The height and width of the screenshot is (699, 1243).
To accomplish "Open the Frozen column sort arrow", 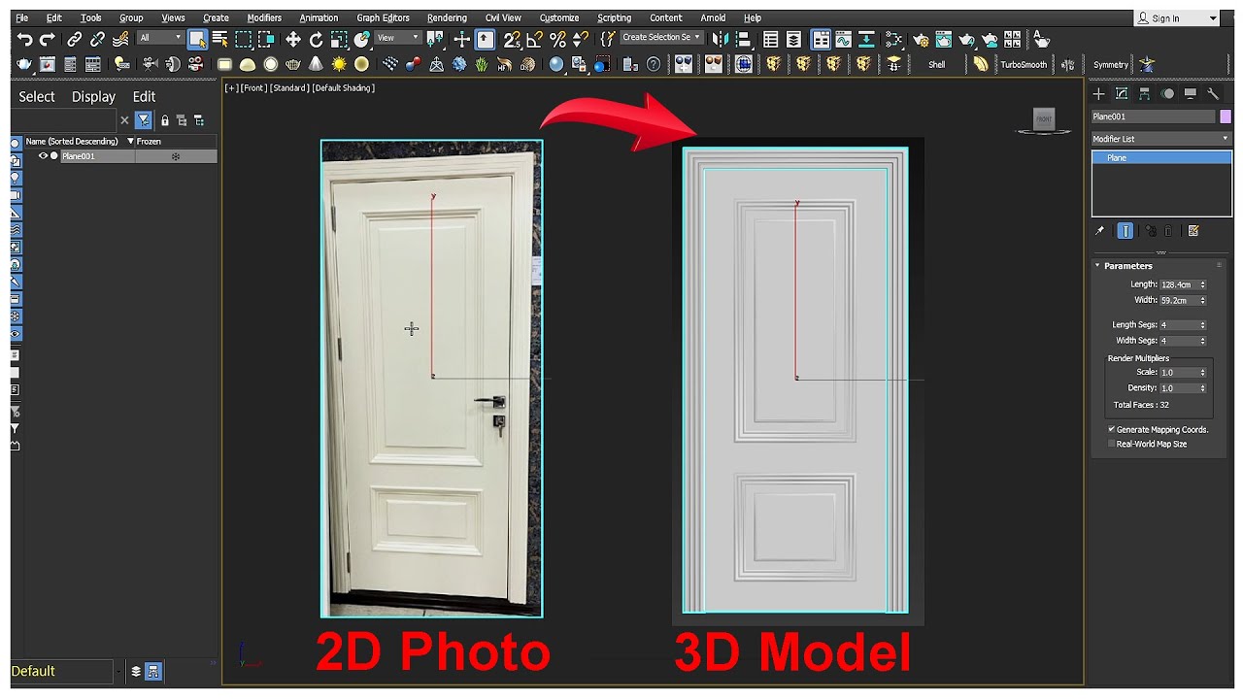I will click(x=131, y=141).
